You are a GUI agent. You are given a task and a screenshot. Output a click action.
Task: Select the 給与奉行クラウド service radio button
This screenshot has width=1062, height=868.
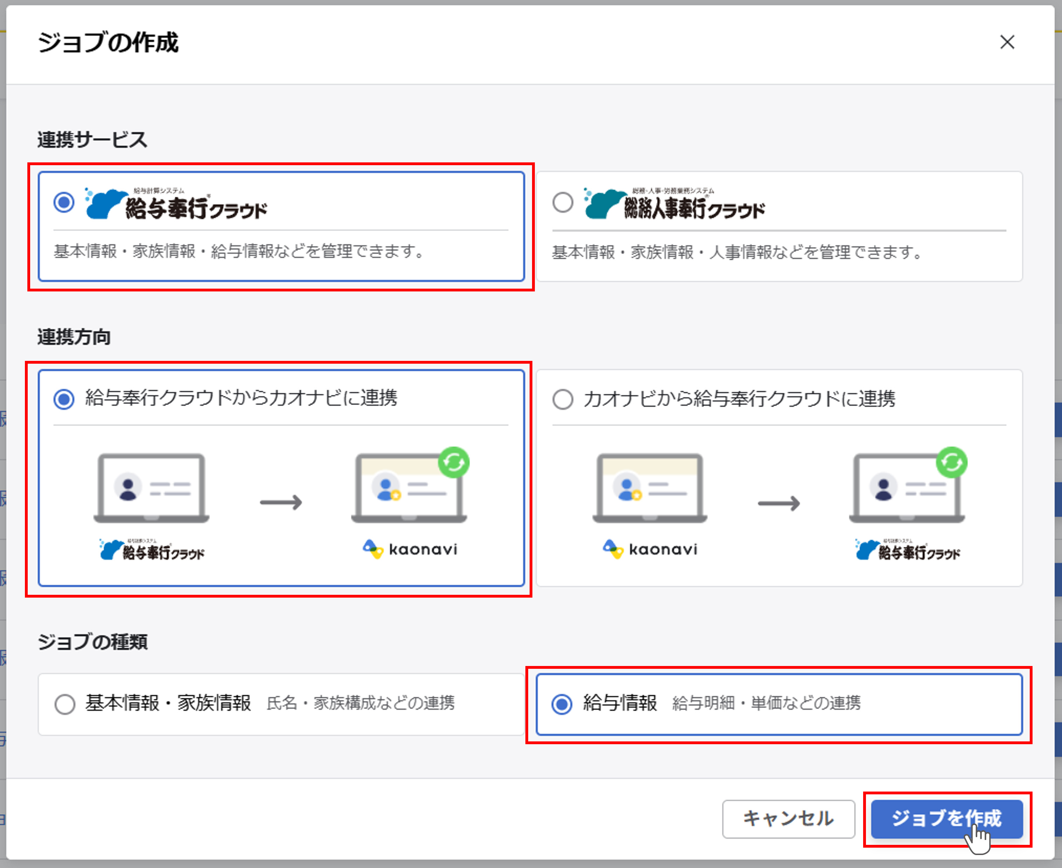pos(64,202)
